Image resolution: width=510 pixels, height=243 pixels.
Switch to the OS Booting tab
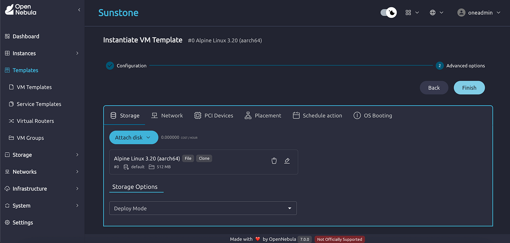[x=373, y=115]
